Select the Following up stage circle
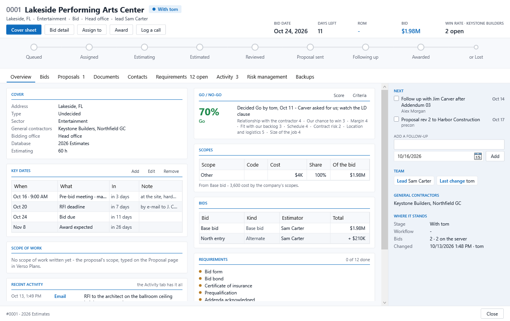This screenshot has height=321, width=510. (x=365, y=47)
